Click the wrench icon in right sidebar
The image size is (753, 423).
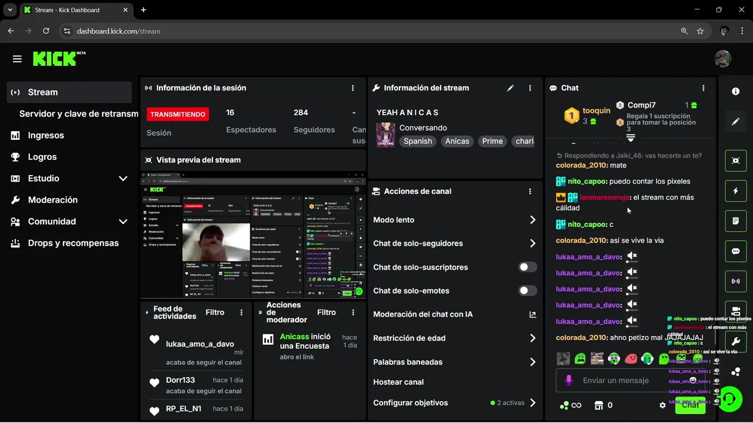pos(735,341)
